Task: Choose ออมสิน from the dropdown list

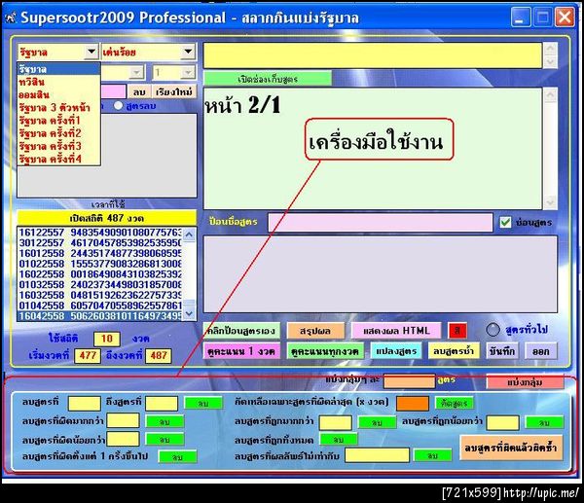Action: [x=58, y=94]
